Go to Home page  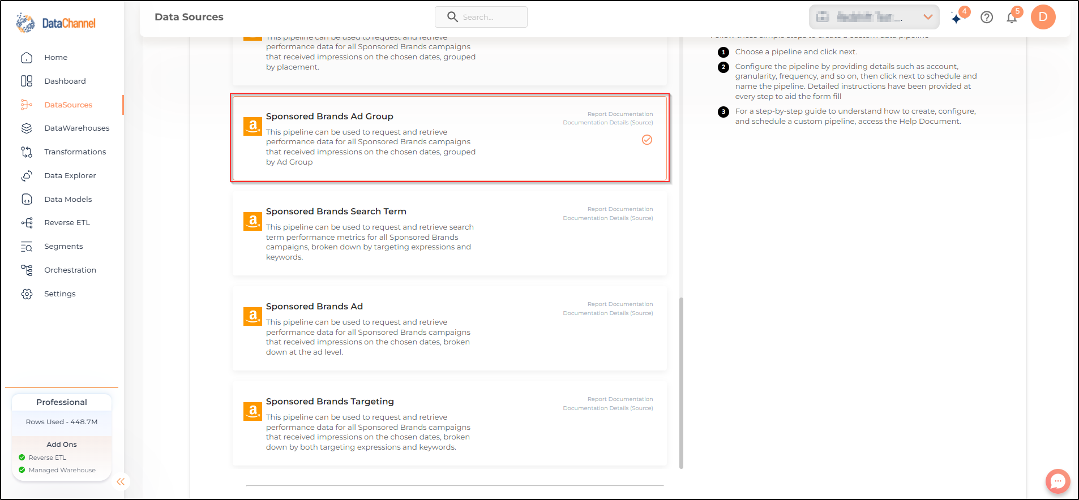(x=55, y=58)
